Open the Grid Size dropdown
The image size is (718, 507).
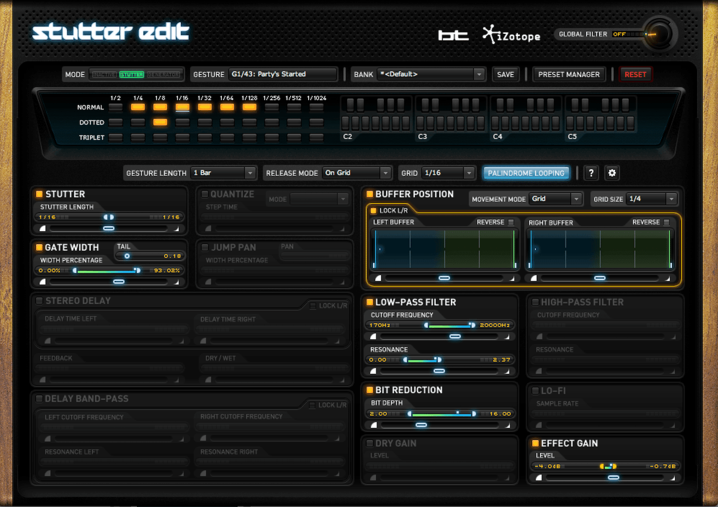pyautogui.click(x=652, y=199)
